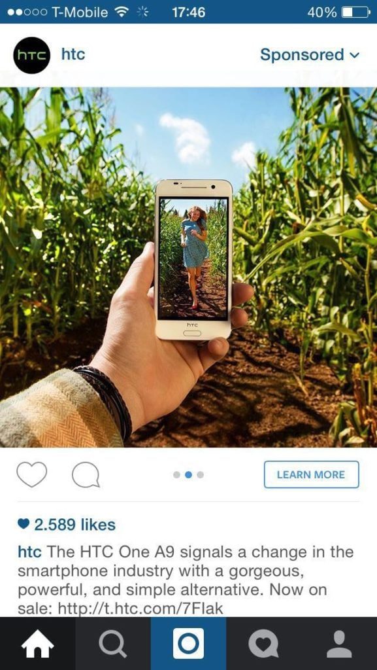Viewport: 377px width, 670px height.
Task: Like the post with the heart icon
Action: pos(31,474)
